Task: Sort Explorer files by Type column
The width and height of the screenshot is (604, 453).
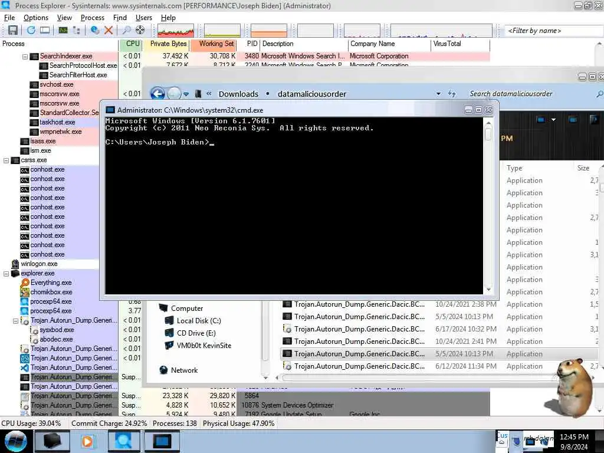Action: click(x=514, y=168)
